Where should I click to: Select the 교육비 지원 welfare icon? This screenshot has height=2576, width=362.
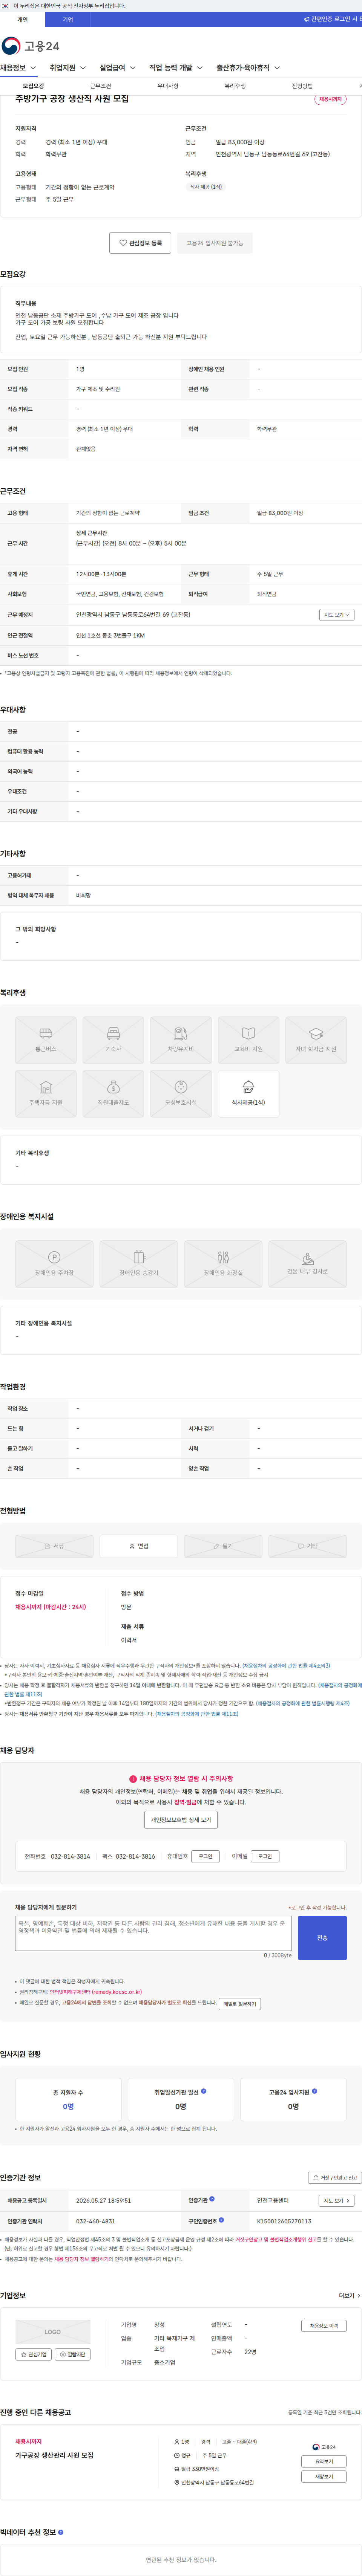point(248,1040)
